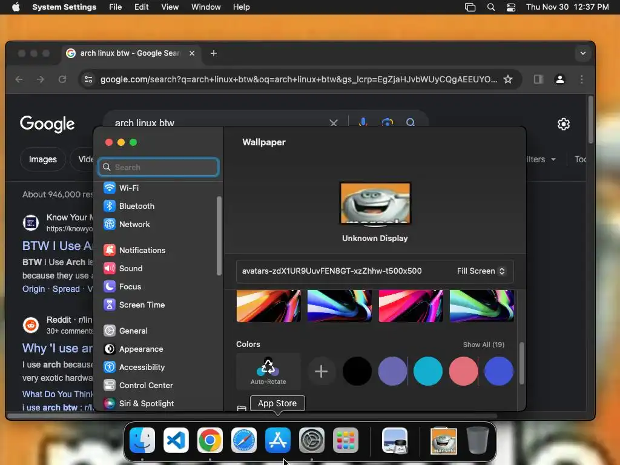
Task: Click System Settings icon in Dock
Action: (312, 440)
